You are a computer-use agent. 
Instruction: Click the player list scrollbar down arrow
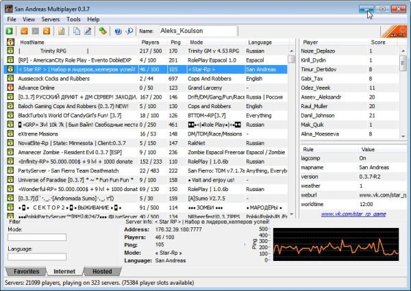pos(403,136)
